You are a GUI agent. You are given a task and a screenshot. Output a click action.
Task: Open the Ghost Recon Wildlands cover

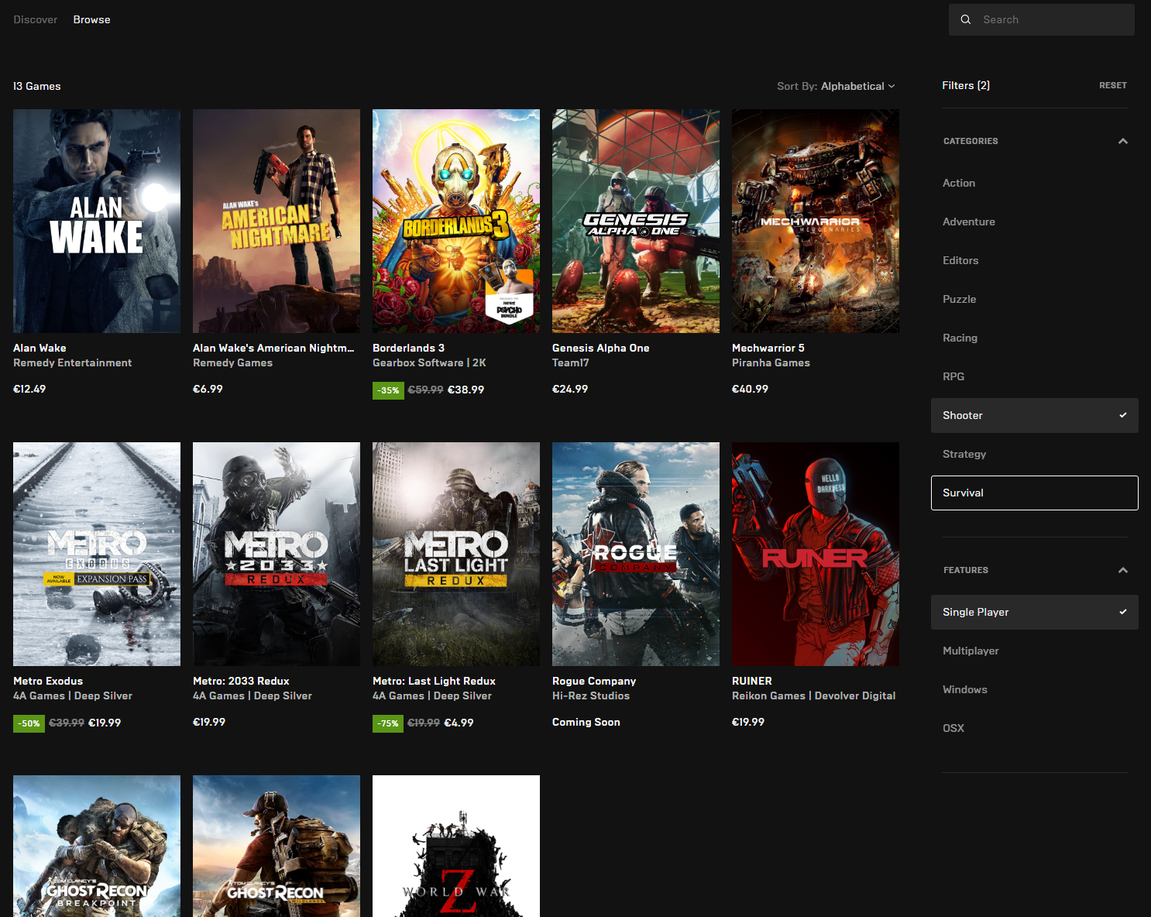pyautogui.click(x=277, y=846)
